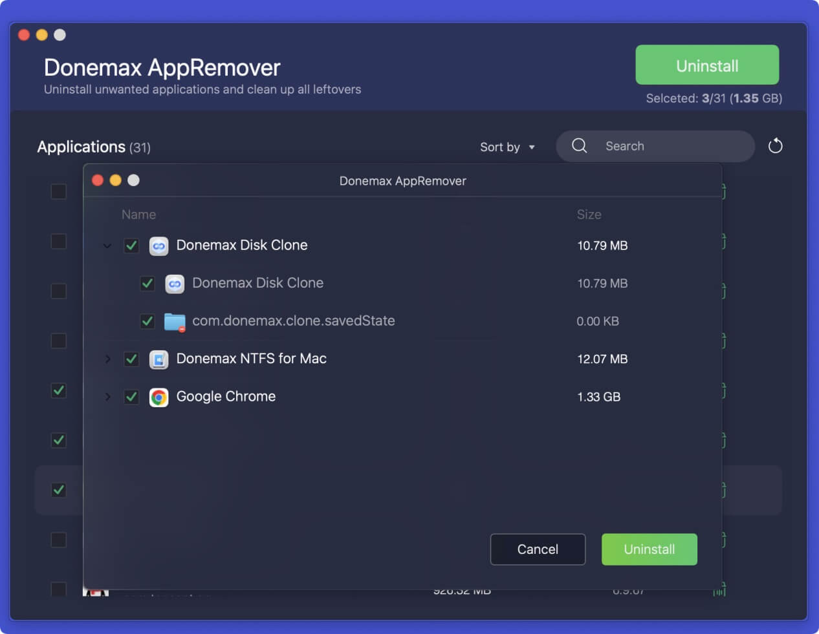Click the Name column header
The image size is (819, 634).
(138, 215)
